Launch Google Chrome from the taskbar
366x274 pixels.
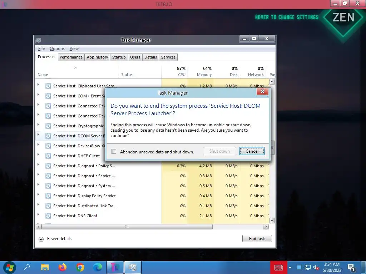tap(80, 267)
